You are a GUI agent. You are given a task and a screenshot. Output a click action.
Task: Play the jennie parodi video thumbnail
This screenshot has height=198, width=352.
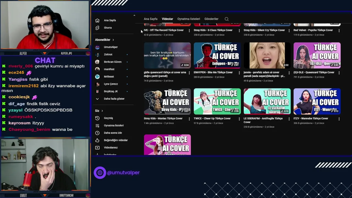(x=267, y=56)
